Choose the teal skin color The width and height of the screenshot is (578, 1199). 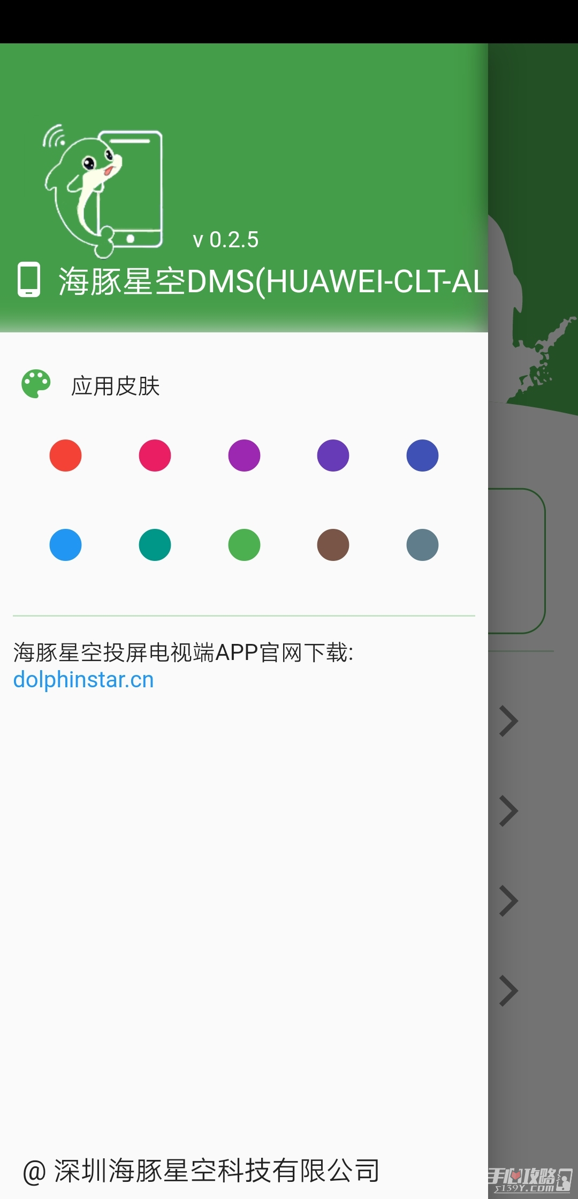tap(155, 545)
